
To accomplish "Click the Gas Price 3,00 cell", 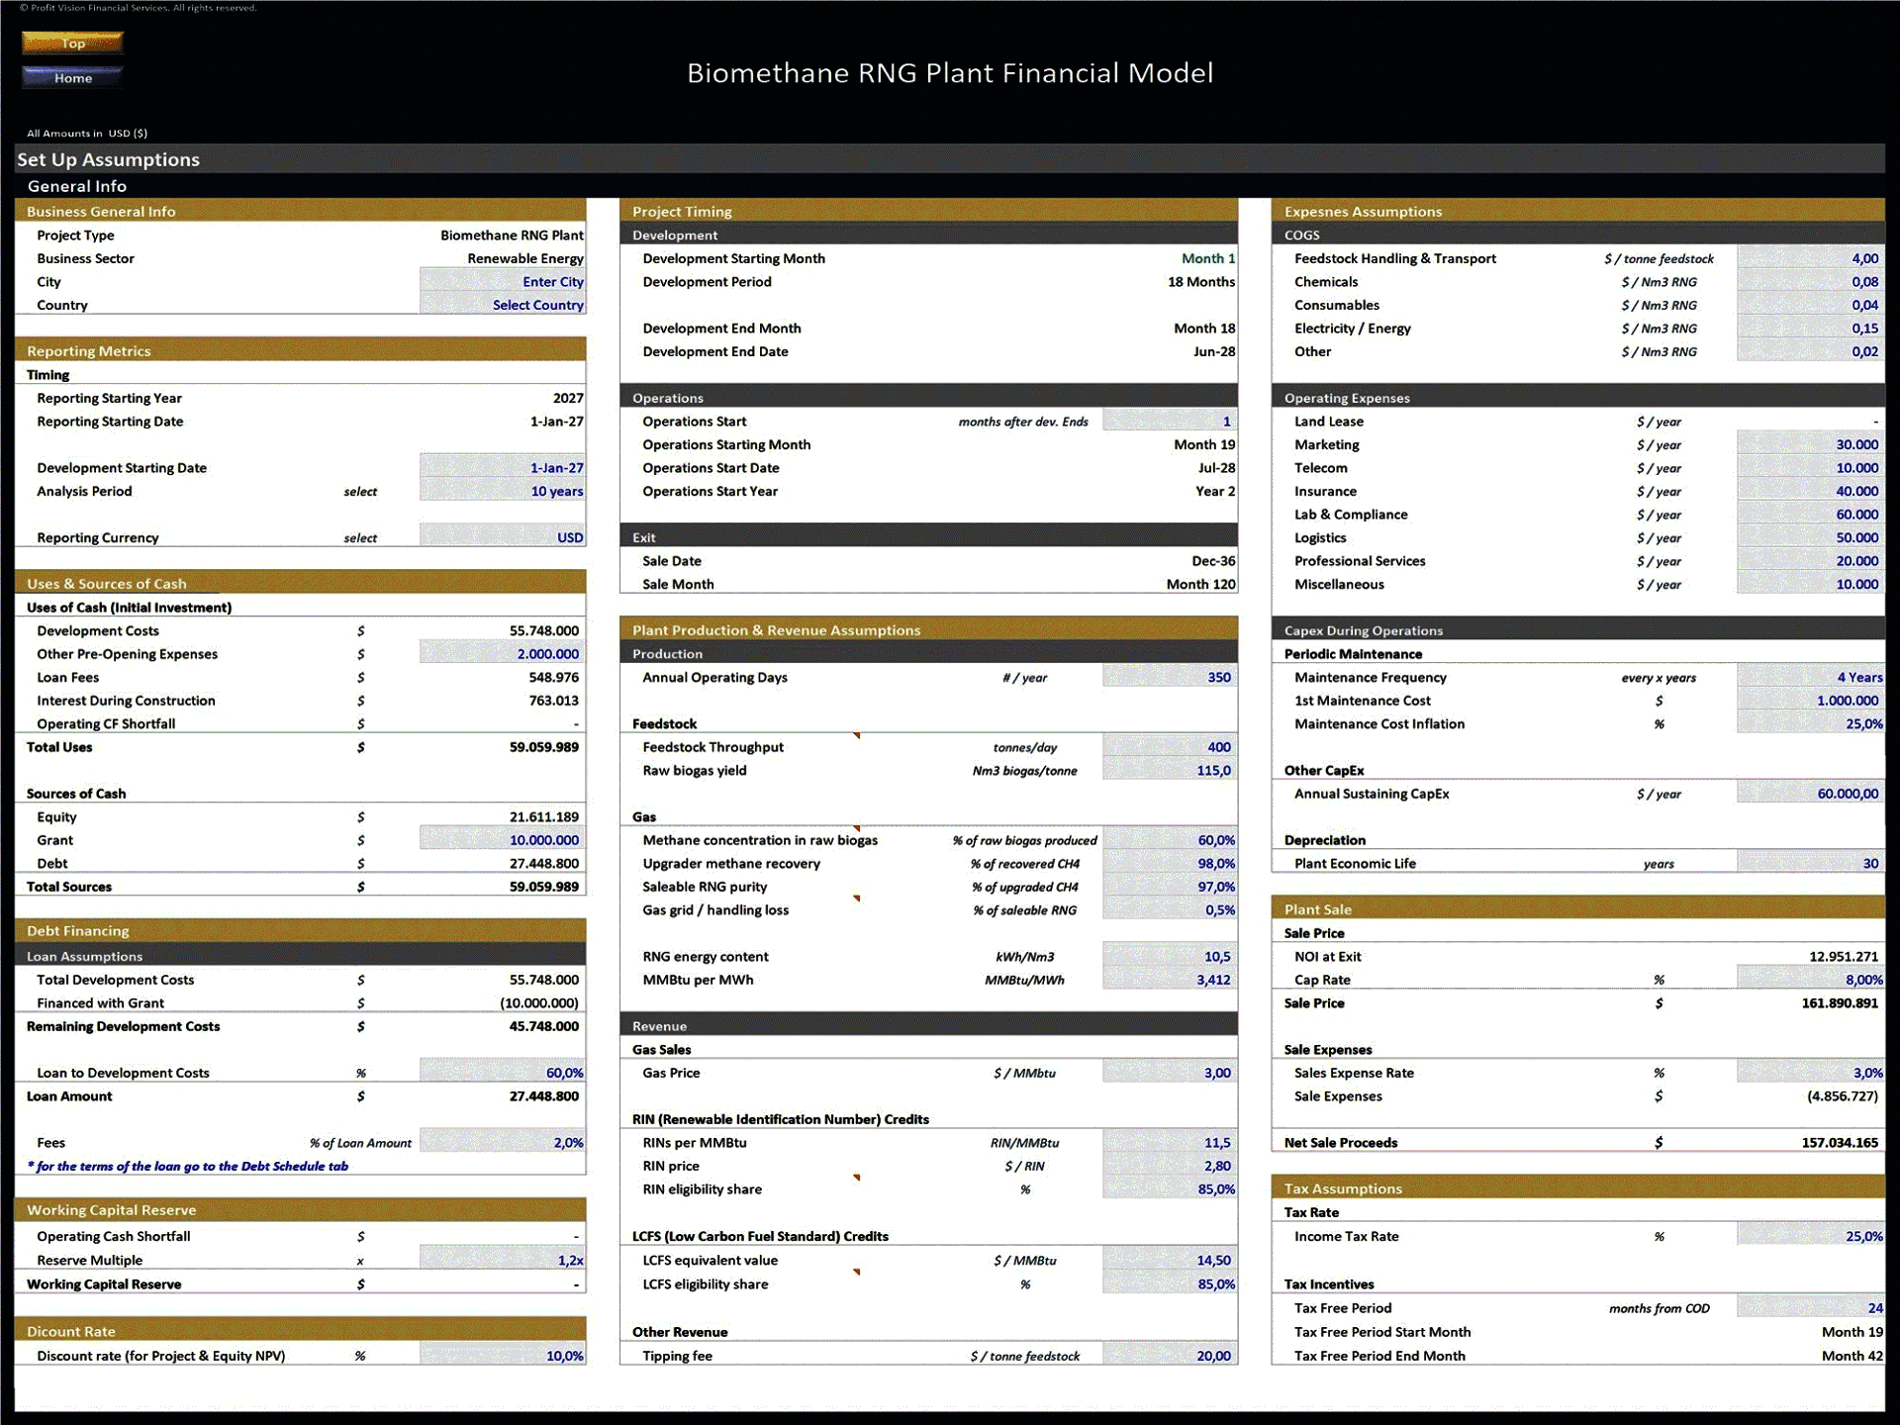I will pyautogui.click(x=1170, y=1073).
